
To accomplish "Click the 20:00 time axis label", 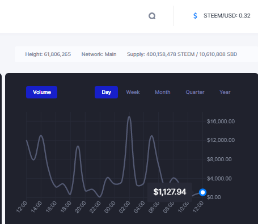I will point(81,207).
